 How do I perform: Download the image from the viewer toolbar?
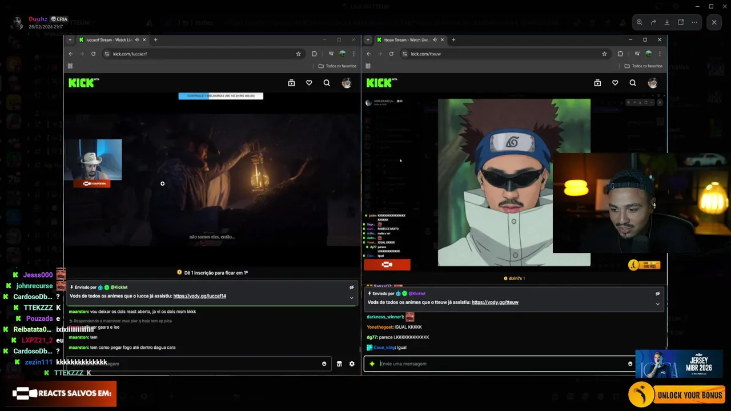click(x=667, y=22)
